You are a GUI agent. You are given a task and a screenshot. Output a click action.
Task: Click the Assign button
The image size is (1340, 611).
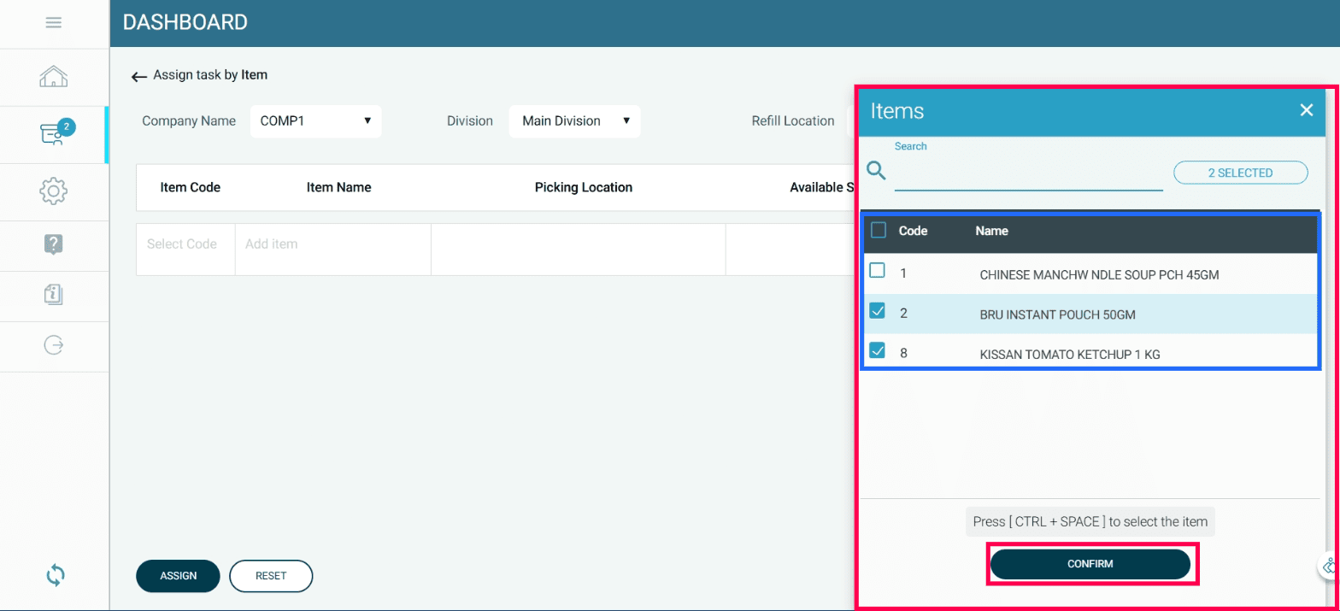pyautogui.click(x=178, y=576)
